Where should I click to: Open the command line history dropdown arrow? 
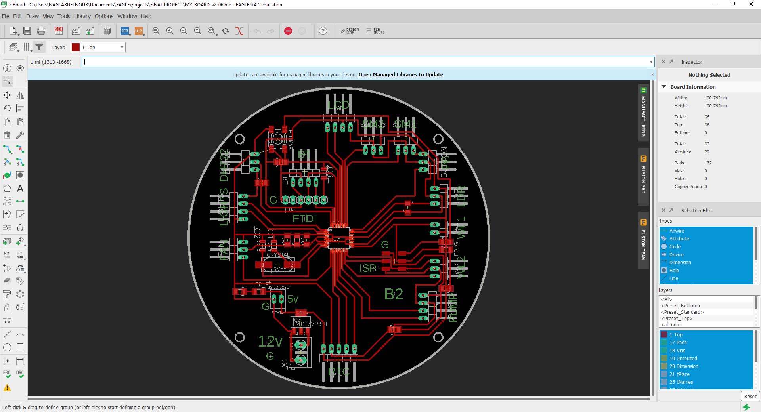tap(651, 62)
